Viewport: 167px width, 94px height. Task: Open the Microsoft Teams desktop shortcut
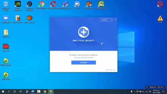coord(65,5)
